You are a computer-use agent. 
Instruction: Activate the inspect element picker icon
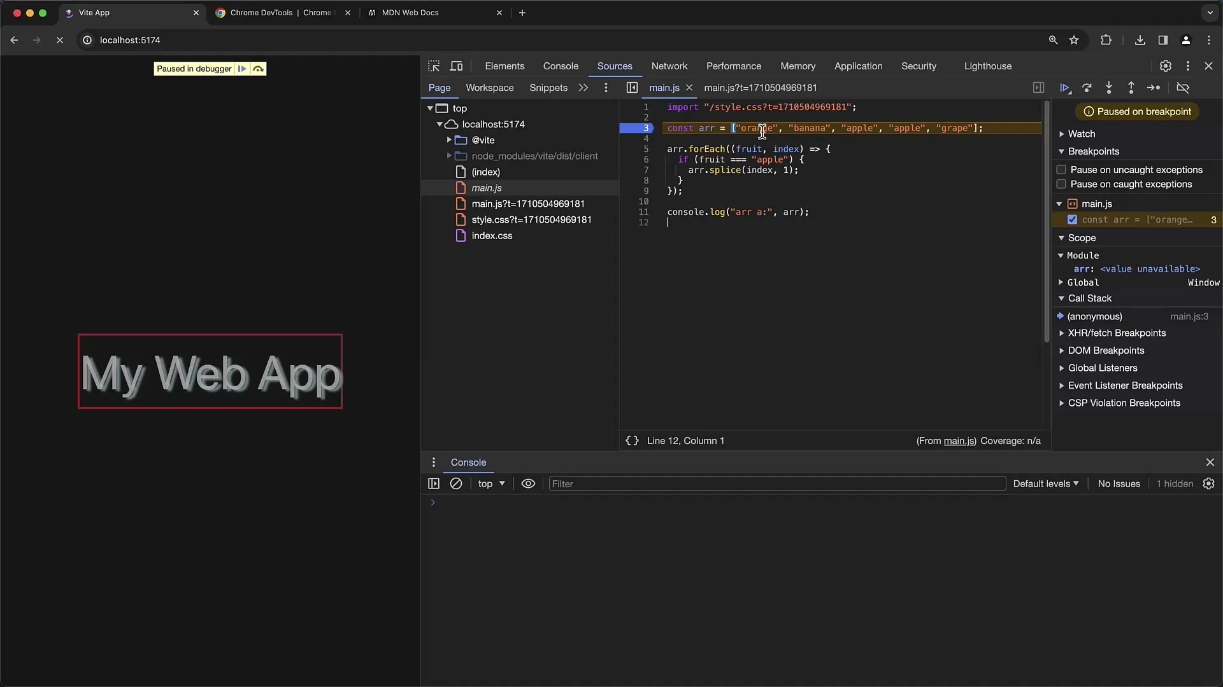pyautogui.click(x=434, y=66)
